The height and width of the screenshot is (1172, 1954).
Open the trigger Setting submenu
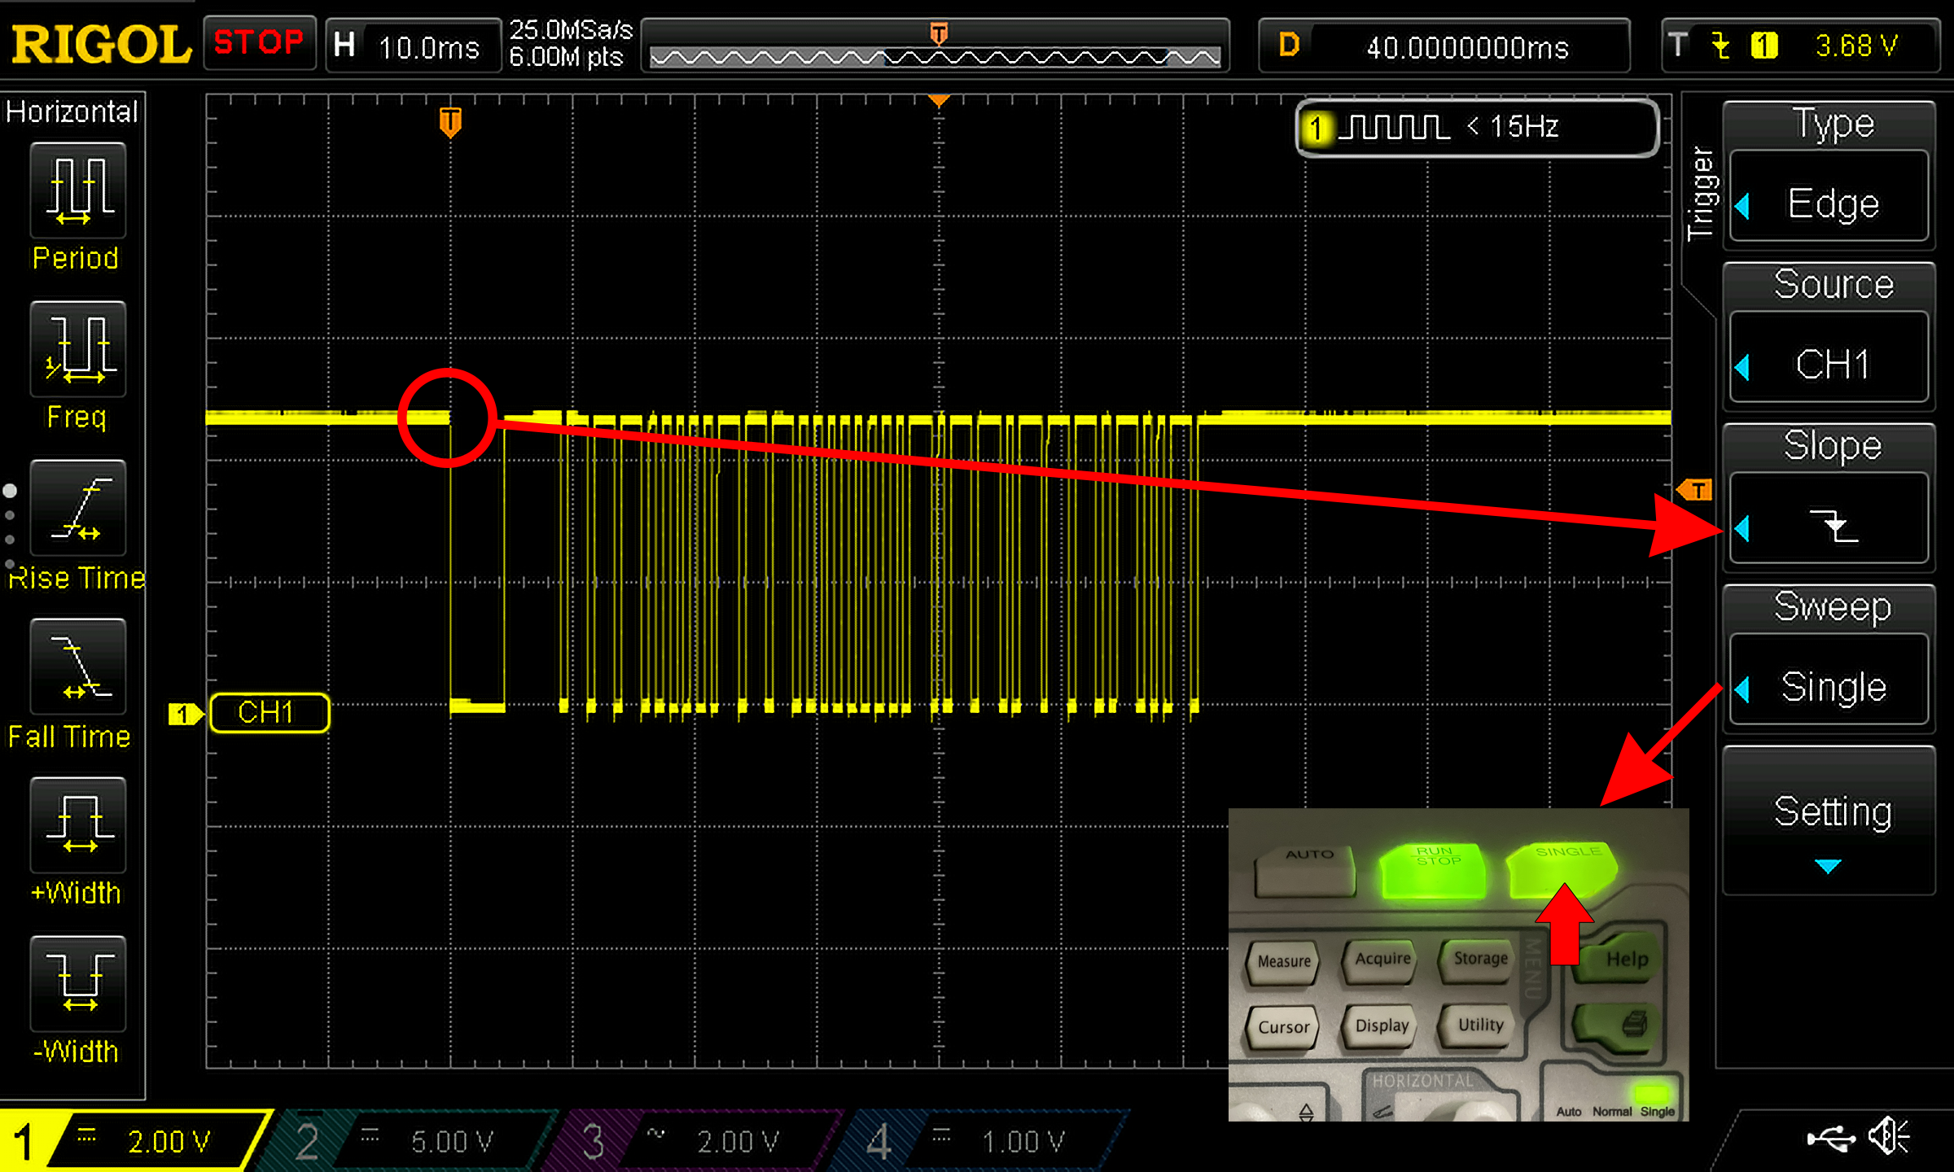tap(1829, 822)
